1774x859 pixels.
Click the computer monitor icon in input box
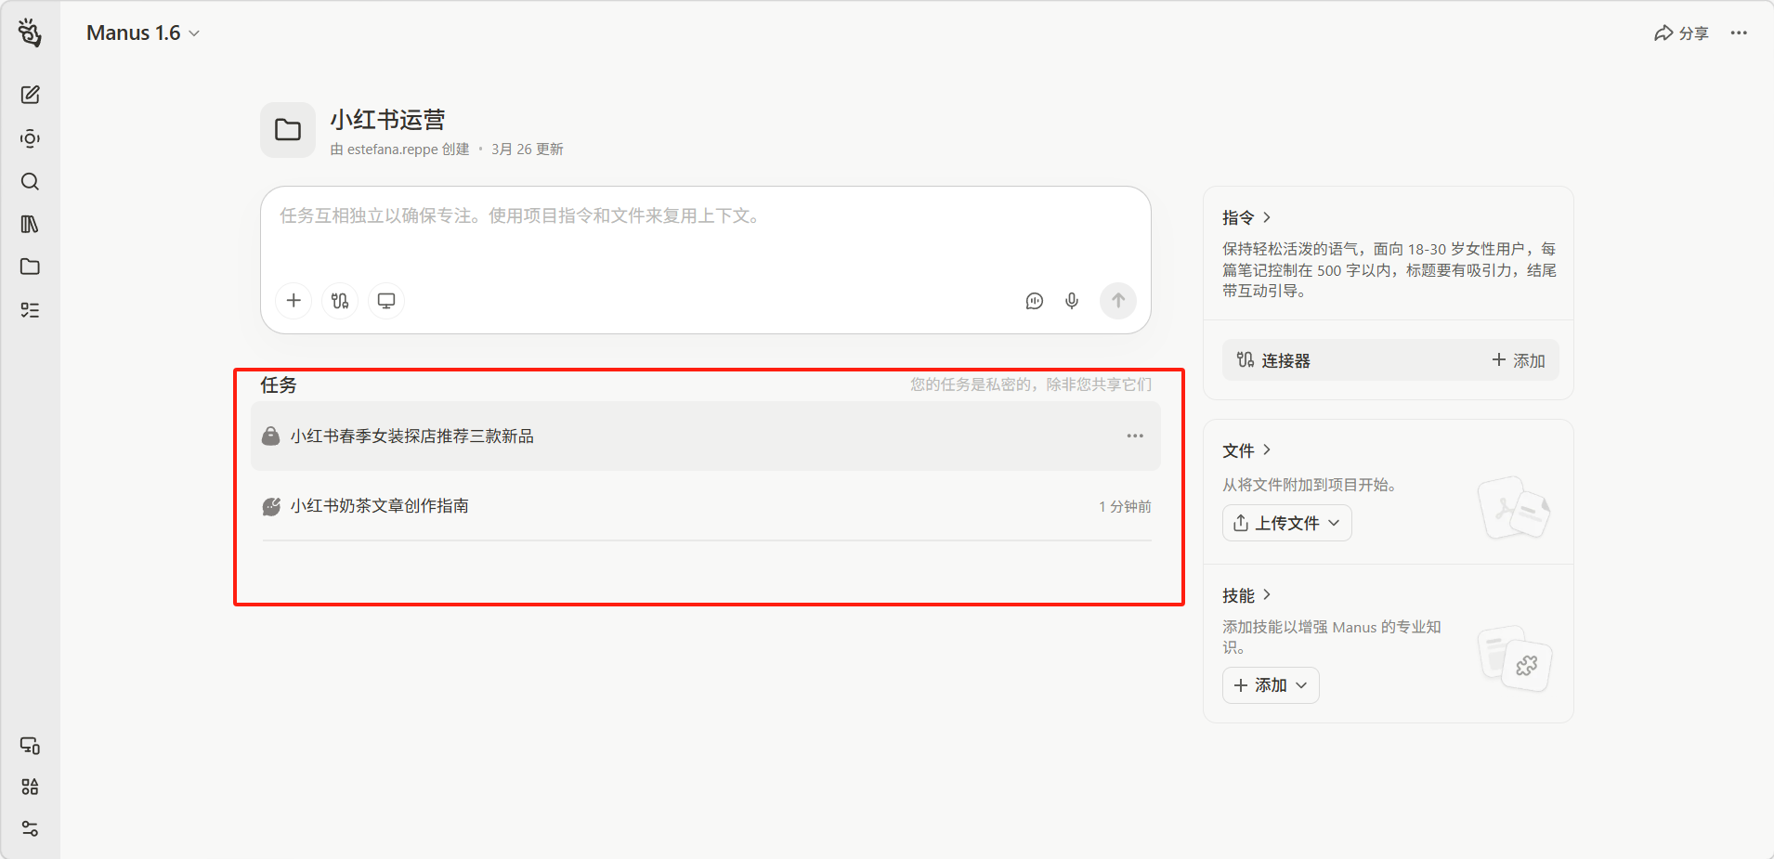click(386, 301)
